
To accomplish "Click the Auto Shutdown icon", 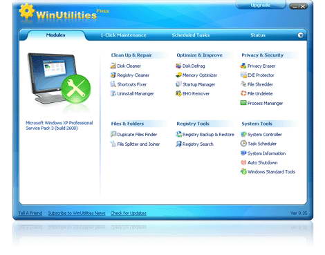I will coord(243,162).
